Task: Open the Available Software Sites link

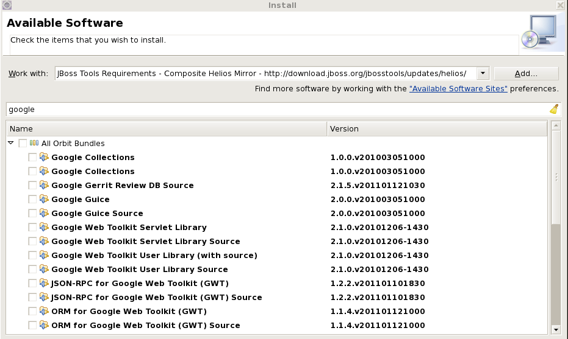Action: [x=458, y=89]
